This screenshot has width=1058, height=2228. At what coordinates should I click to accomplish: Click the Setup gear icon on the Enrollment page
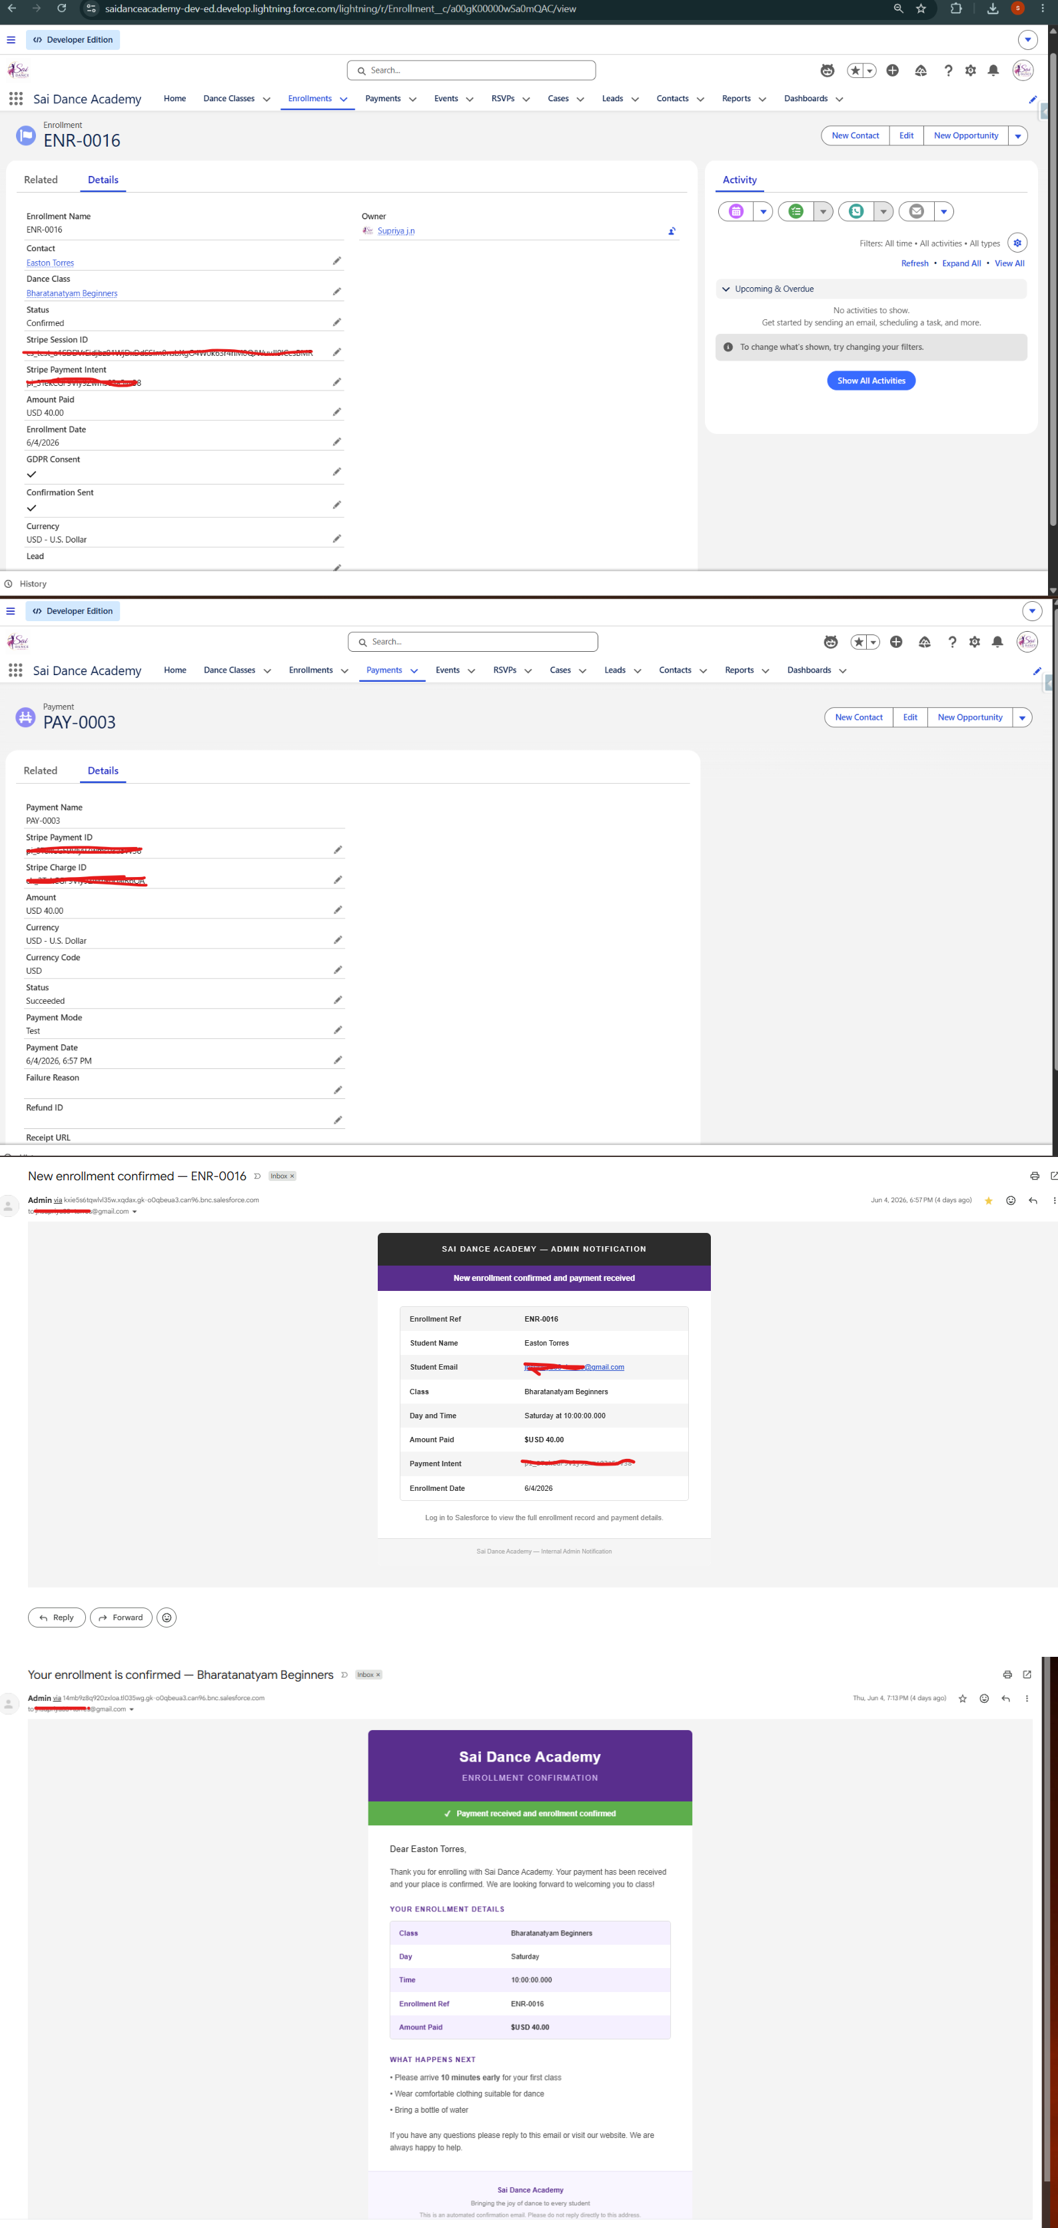coord(971,71)
